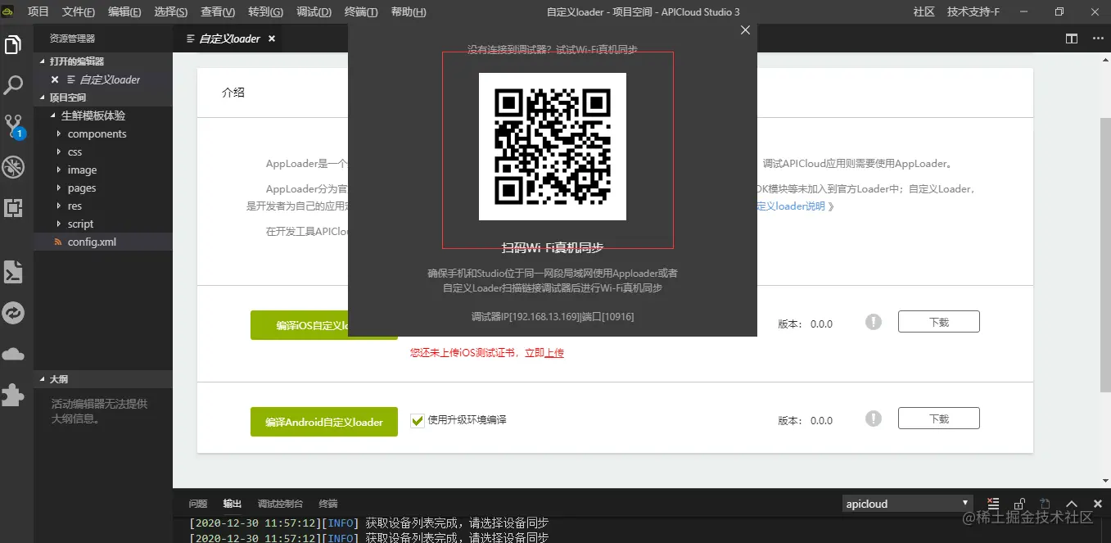The height and width of the screenshot is (543, 1111).
Task: Click the circular sync icon in activity bar
Action: (13, 313)
